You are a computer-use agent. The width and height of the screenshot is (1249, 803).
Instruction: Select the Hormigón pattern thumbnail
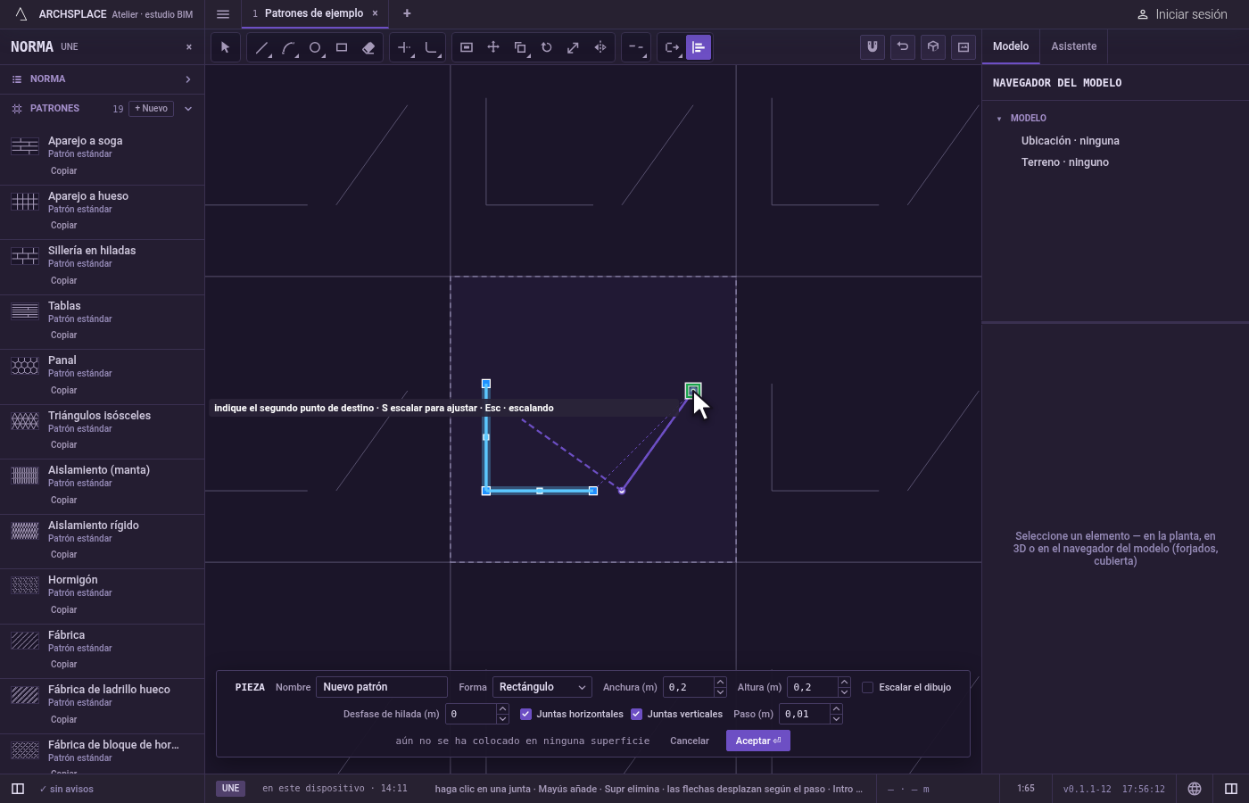point(25,585)
